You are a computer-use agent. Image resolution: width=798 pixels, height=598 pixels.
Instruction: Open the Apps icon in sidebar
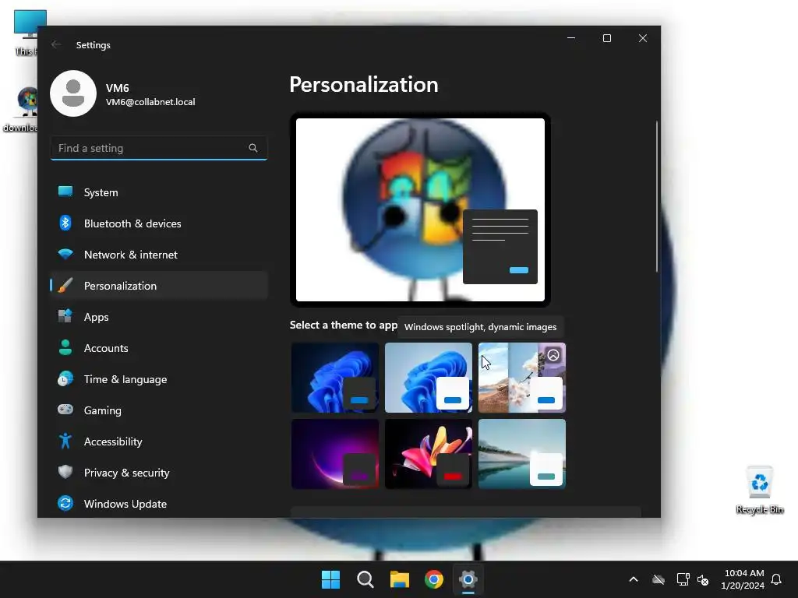[65, 316]
